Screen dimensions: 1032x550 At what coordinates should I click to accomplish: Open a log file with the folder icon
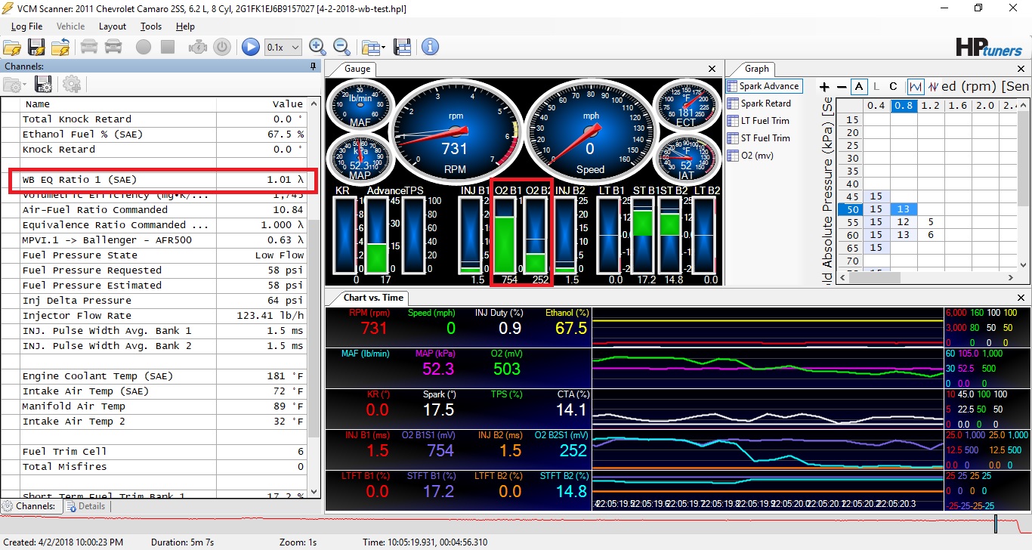[x=13, y=47]
